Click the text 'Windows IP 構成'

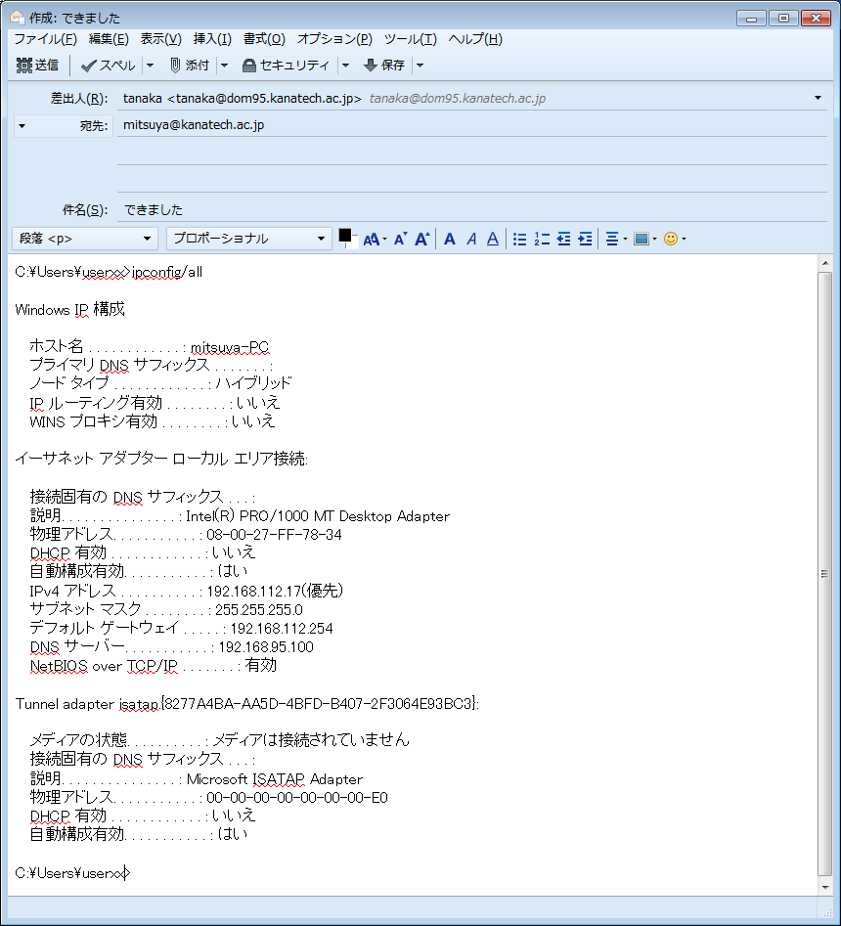pos(69,309)
